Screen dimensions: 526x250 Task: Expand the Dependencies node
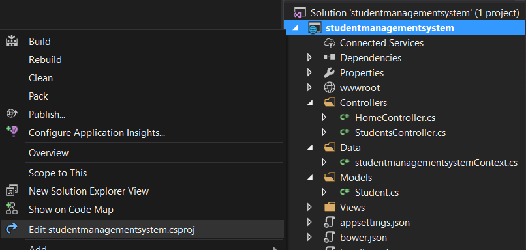(309, 57)
